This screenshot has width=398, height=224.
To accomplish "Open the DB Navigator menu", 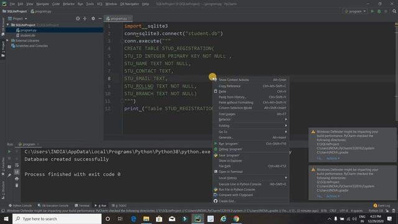I will [x=129, y=4].
